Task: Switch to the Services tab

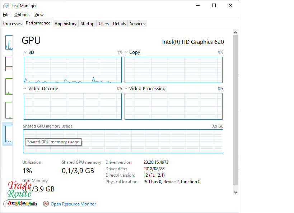Action: [137, 24]
